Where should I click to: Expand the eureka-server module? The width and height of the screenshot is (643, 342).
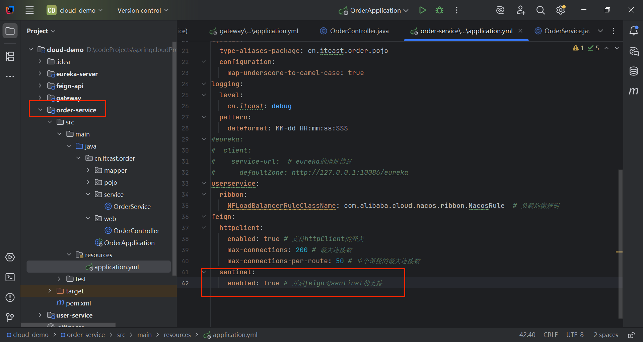(40, 74)
